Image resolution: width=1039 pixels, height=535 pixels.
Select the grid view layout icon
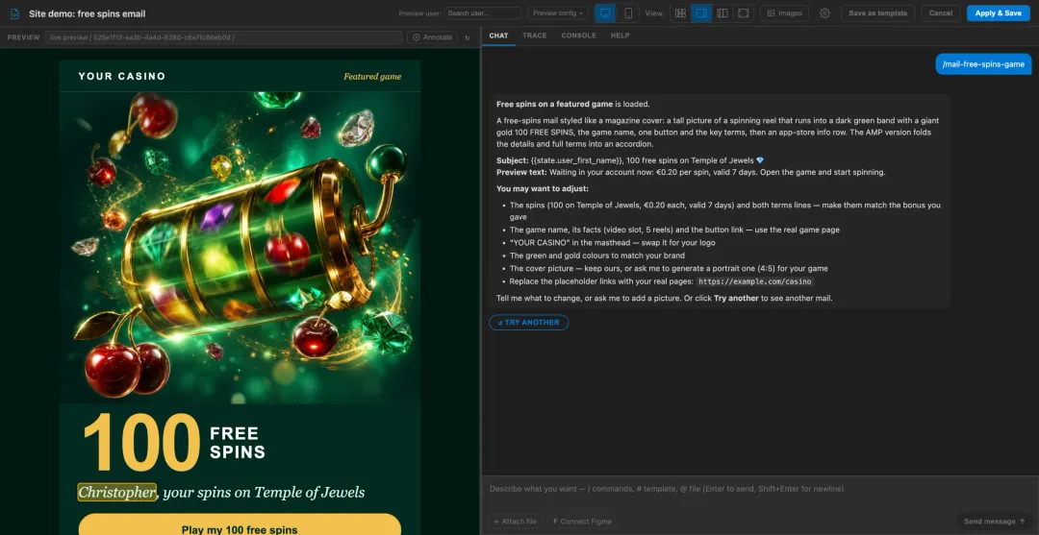click(x=680, y=13)
